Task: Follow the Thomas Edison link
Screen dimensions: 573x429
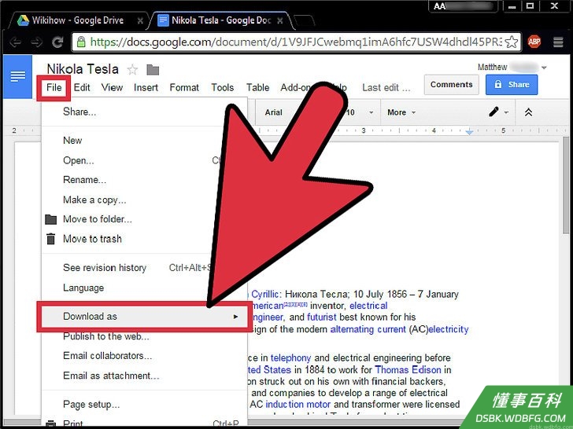Action: [x=408, y=370]
